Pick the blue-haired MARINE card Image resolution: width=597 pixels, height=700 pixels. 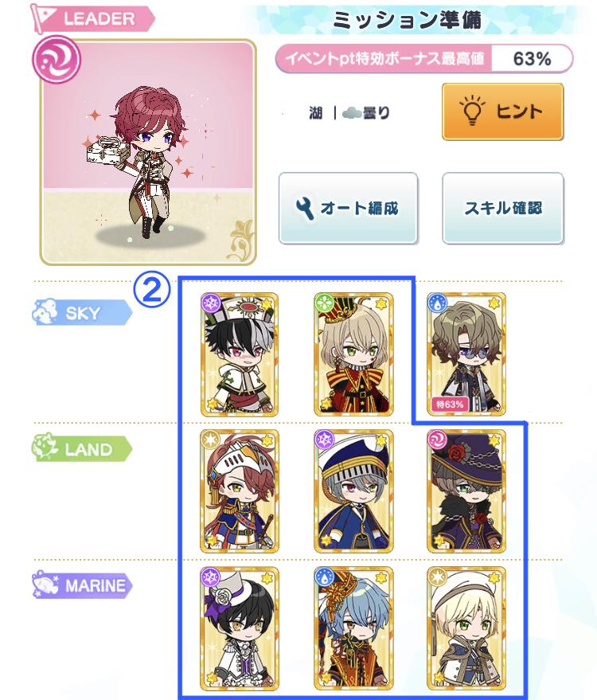[x=353, y=628]
